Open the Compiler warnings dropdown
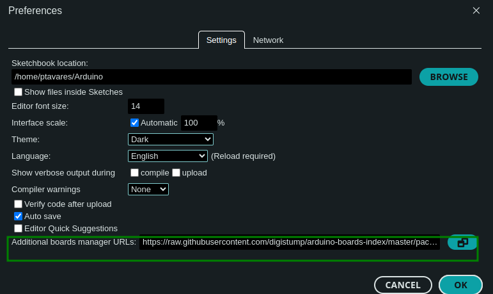493x294 pixels. [x=148, y=189]
